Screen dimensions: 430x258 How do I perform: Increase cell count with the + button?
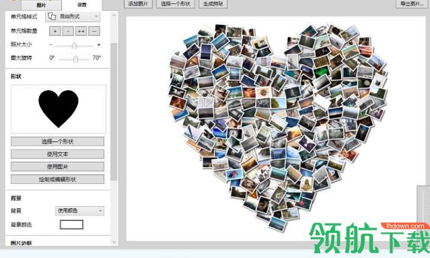[x=55, y=31]
